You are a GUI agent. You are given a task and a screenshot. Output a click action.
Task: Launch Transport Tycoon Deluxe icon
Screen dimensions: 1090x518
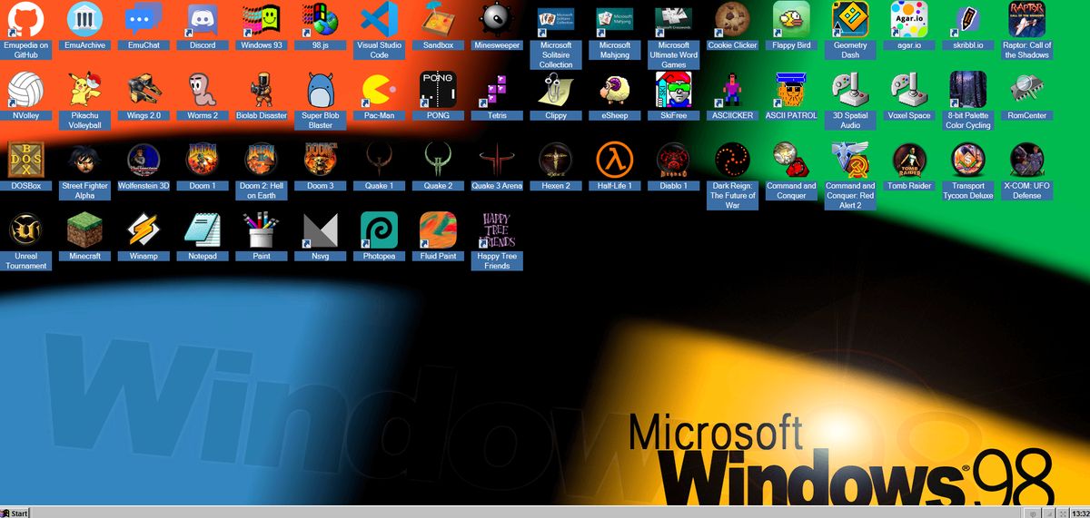coord(968,160)
